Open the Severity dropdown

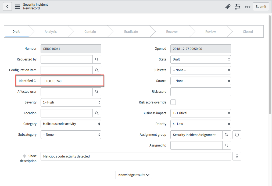click(71, 102)
